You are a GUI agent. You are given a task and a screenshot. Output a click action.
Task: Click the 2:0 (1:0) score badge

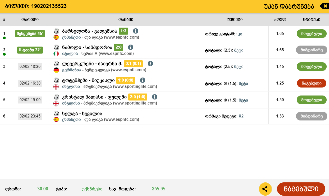(138, 97)
